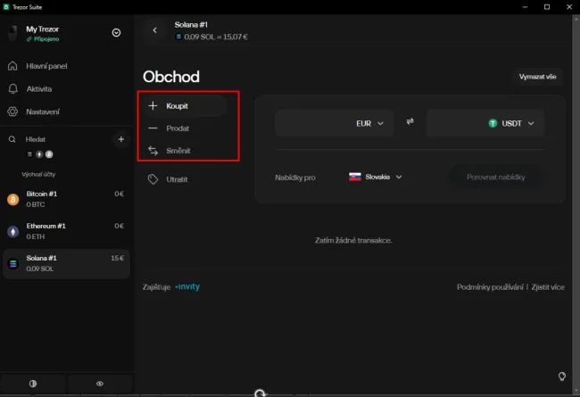Add a new account with the plus button
Image resolution: width=580 pixels, height=397 pixels.
coord(121,139)
